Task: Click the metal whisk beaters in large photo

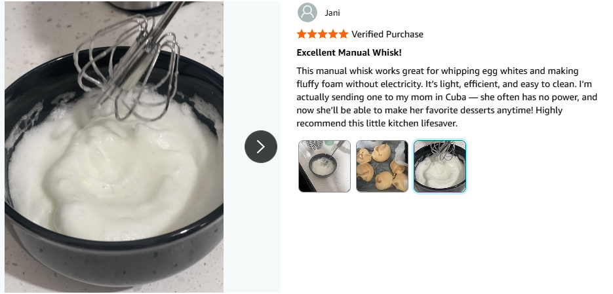Action: pos(129,62)
